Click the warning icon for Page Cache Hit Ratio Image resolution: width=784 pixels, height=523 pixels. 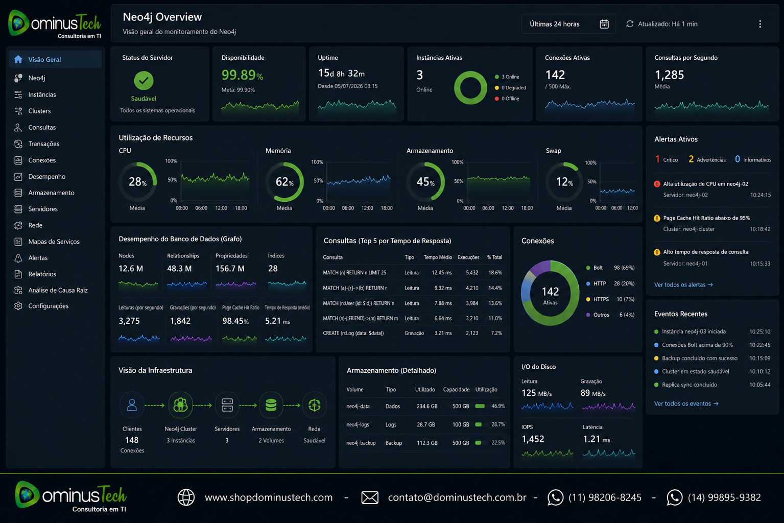(x=657, y=218)
